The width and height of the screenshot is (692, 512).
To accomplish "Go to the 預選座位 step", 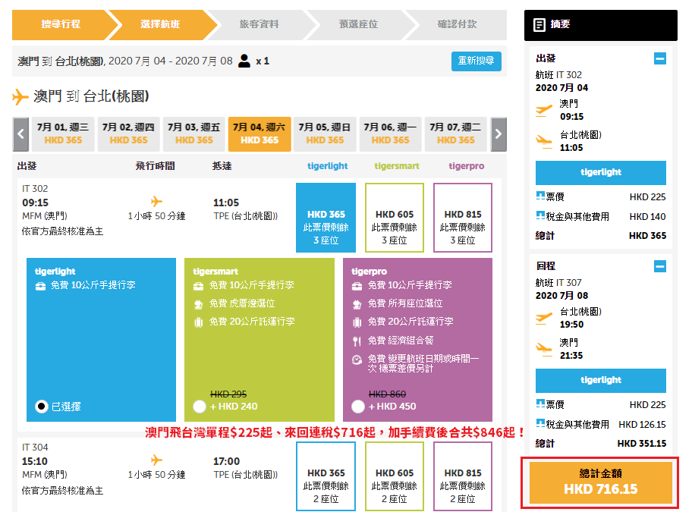I will [x=358, y=25].
